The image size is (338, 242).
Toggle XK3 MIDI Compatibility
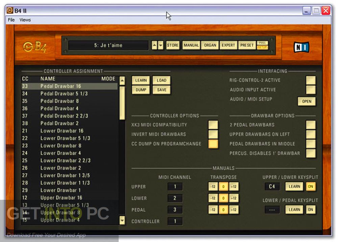213,125
